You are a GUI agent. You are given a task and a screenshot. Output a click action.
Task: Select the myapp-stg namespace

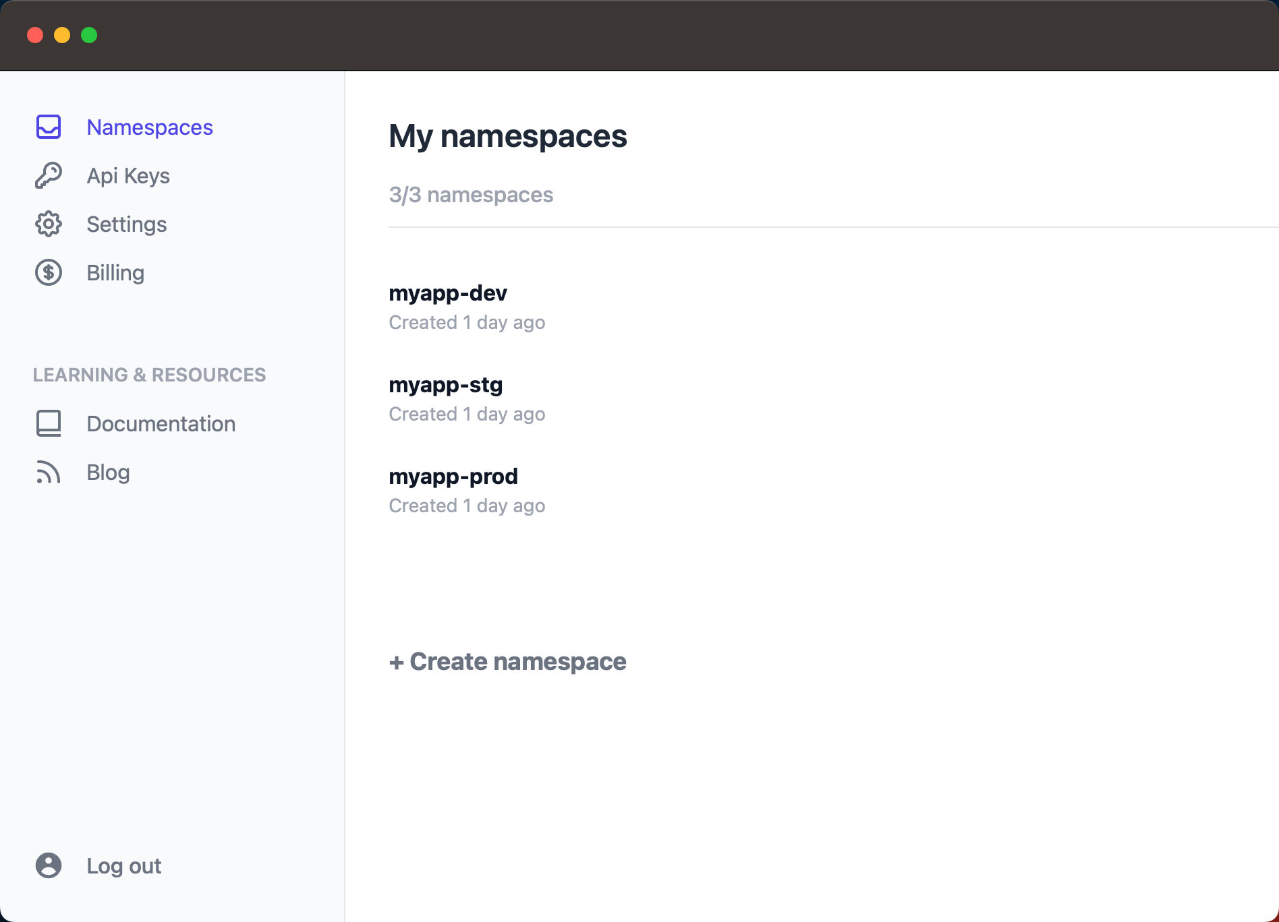pos(446,385)
